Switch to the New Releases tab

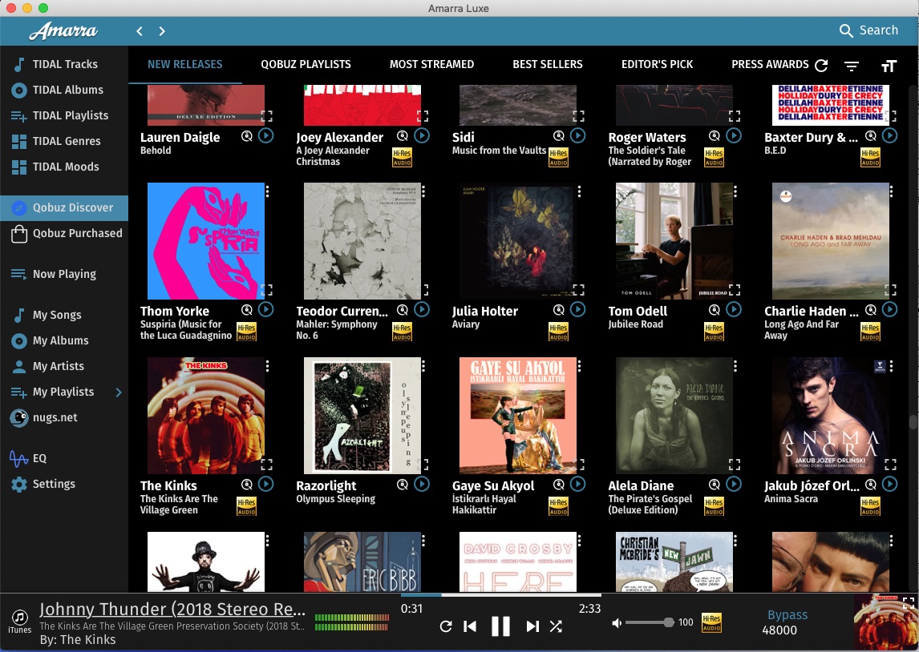tap(184, 64)
